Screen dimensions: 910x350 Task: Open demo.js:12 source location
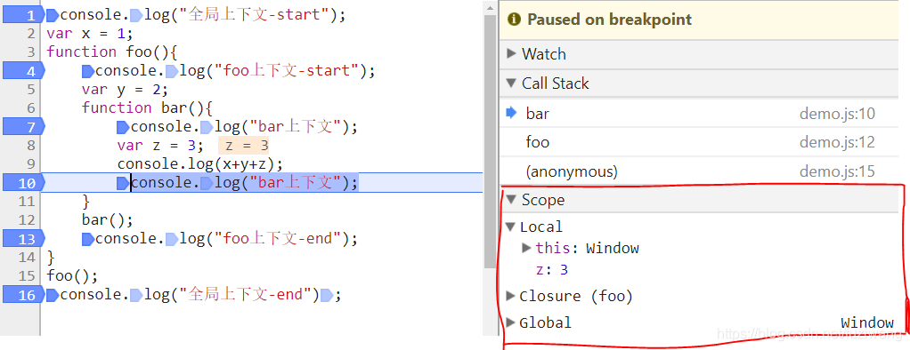(x=837, y=142)
